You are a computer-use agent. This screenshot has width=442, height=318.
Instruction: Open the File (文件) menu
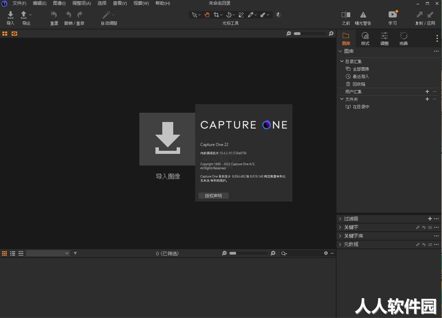tap(19, 3)
